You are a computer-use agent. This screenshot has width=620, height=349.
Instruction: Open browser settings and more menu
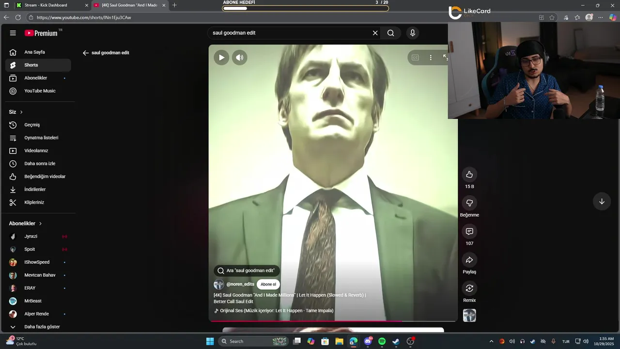click(601, 17)
